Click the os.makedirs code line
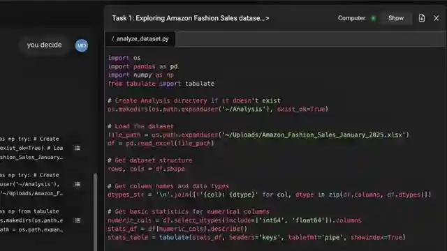Viewport: 447px width, 251px height. (218, 109)
